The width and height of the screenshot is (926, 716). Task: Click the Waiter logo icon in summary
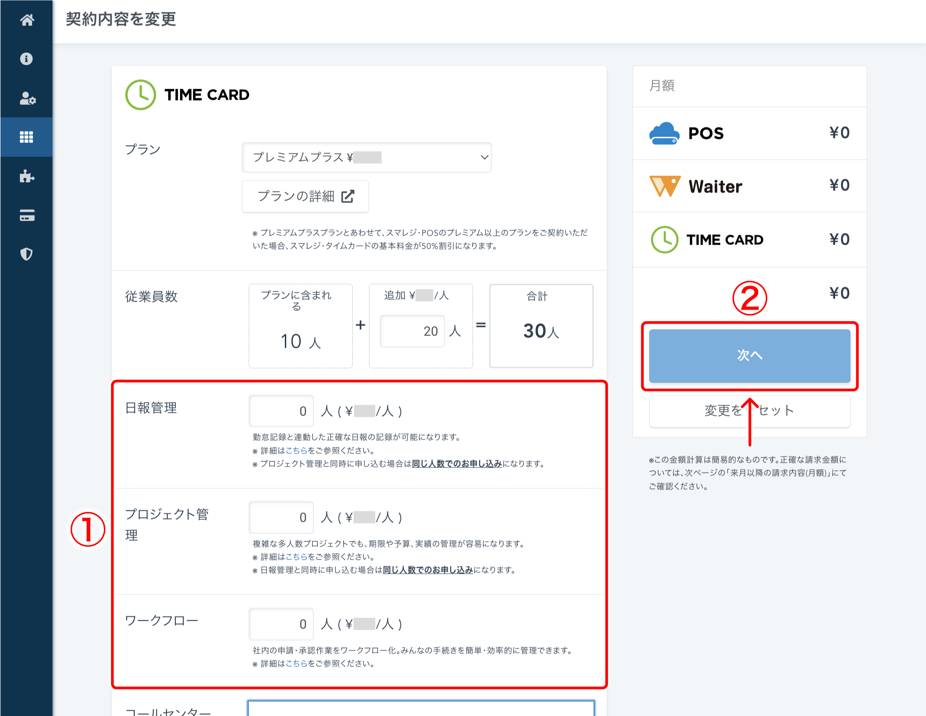pos(665,186)
